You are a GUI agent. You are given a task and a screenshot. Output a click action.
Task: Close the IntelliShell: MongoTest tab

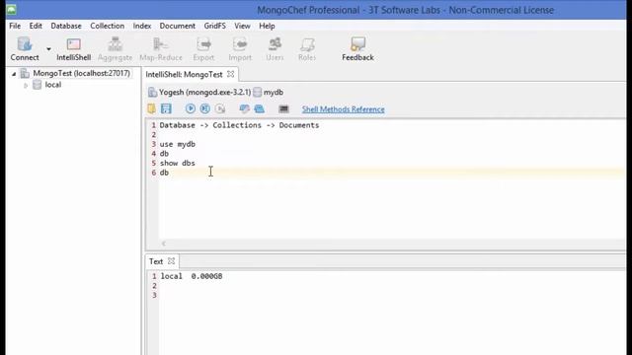[230, 74]
